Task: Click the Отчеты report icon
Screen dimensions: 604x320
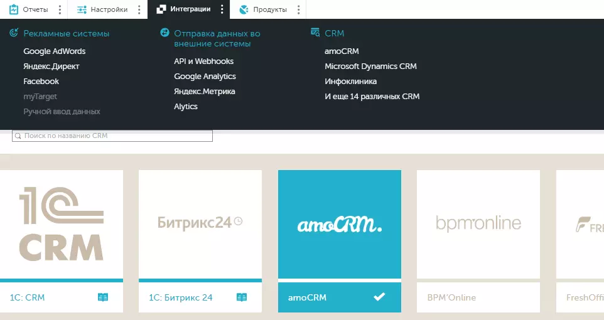Action: click(13, 9)
